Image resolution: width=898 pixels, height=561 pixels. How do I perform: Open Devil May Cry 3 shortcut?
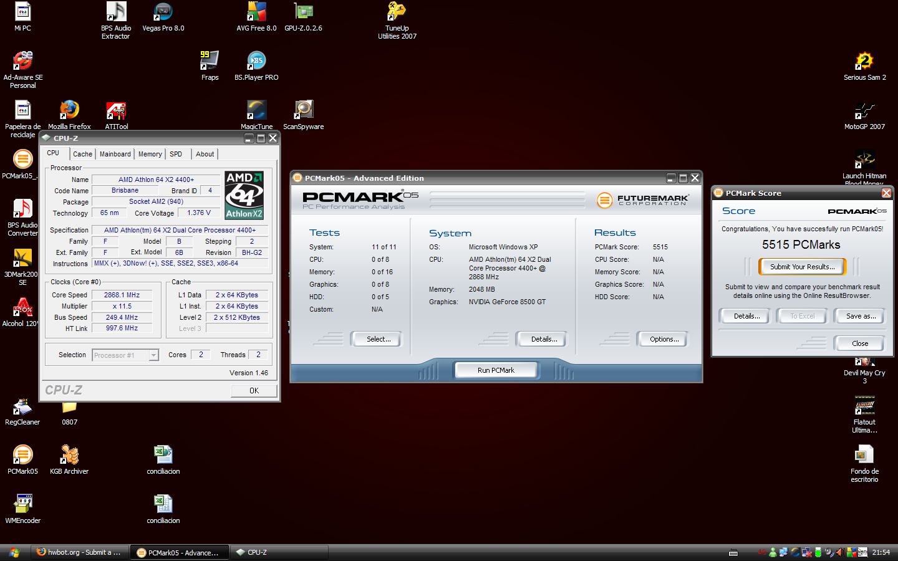[864, 371]
